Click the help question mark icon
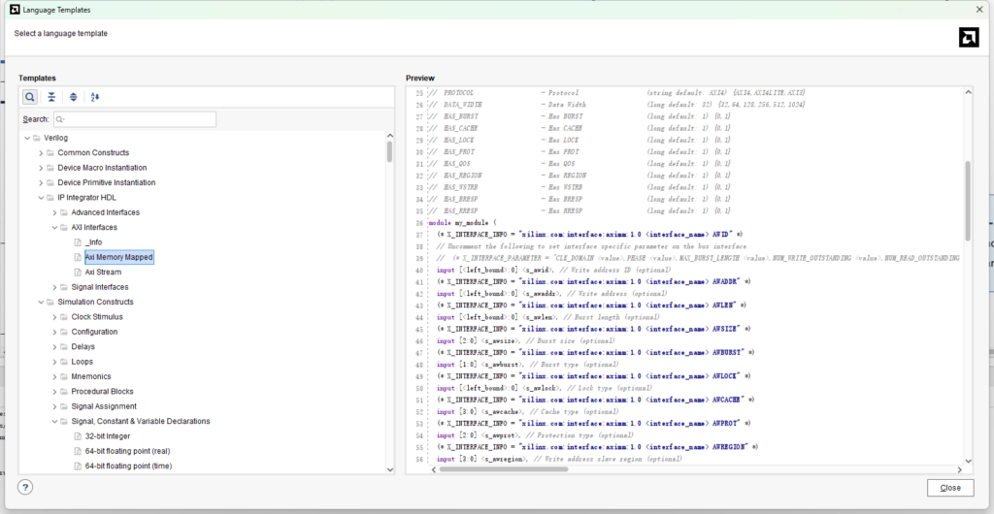This screenshot has width=994, height=514. point(25,488)
